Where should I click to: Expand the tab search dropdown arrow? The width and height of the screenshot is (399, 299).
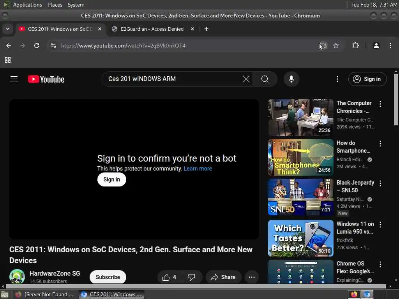click(x=8, y=29)
